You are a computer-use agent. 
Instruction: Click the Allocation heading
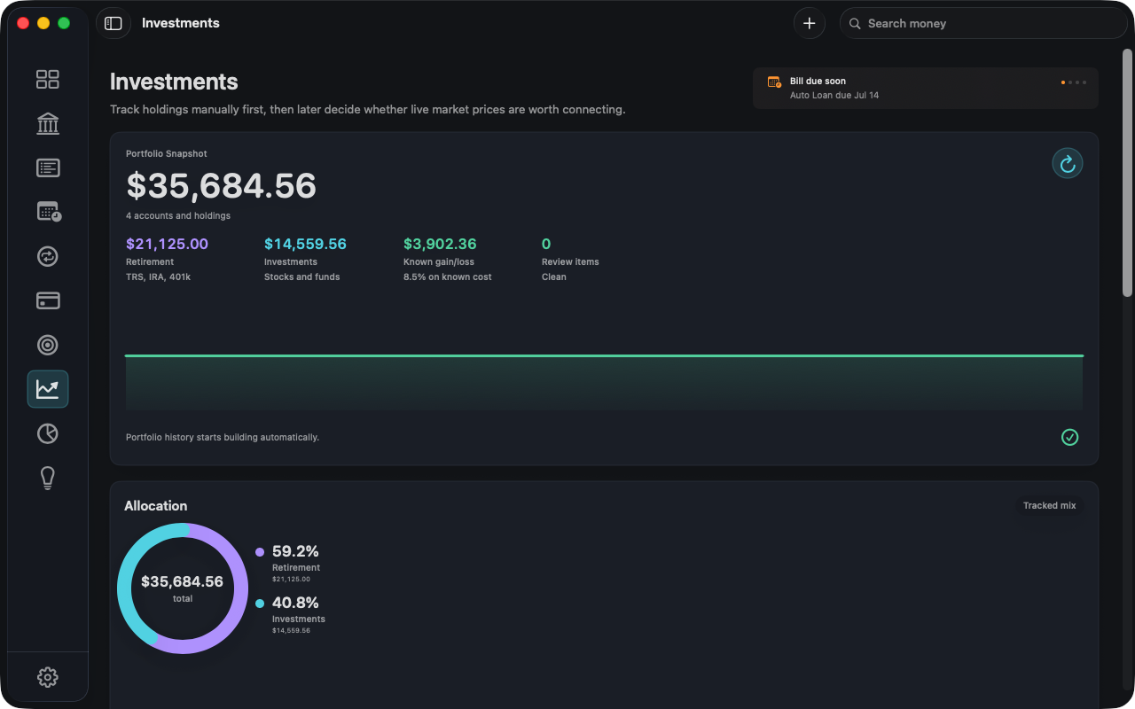click(156, 506)
